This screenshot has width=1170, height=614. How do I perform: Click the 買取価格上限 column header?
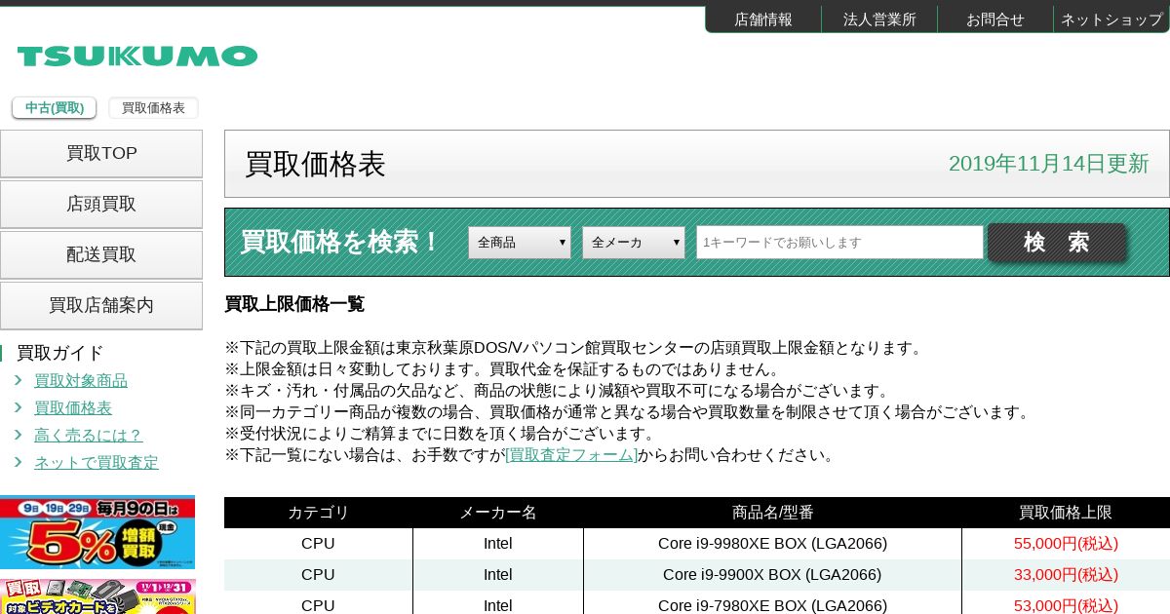tap(1066, 513)
